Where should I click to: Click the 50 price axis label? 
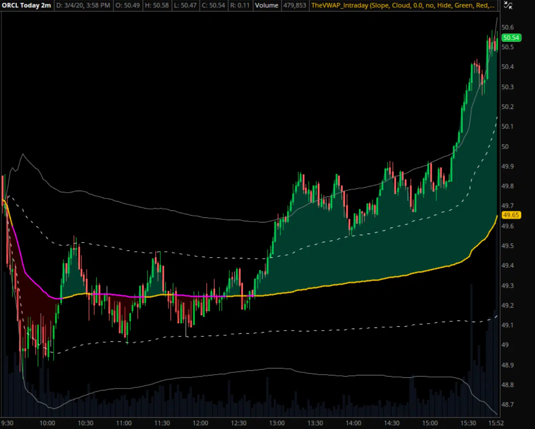[x=505, y=146]
